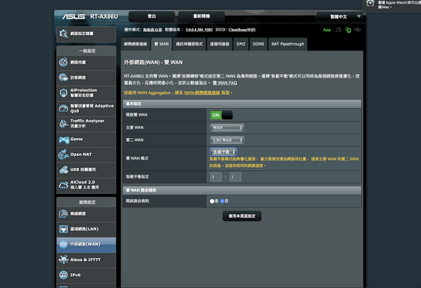Open AiCloud 2.0 cloud icon
Viewport: 421px width, 288px height.
pyautogui.click(x=64, y=185)
